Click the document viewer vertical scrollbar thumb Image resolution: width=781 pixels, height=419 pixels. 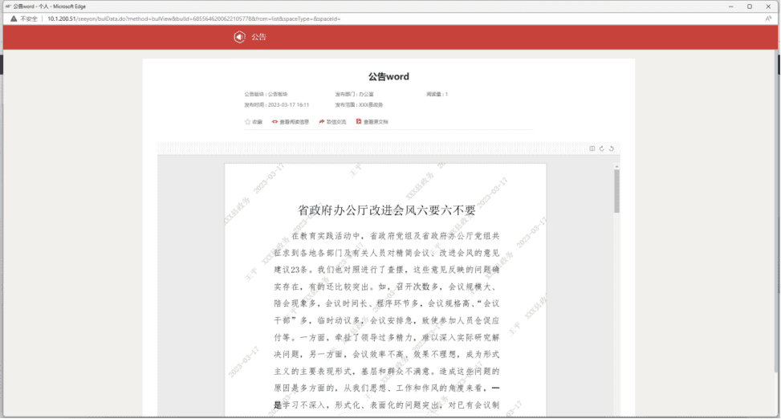coord(616,191)
